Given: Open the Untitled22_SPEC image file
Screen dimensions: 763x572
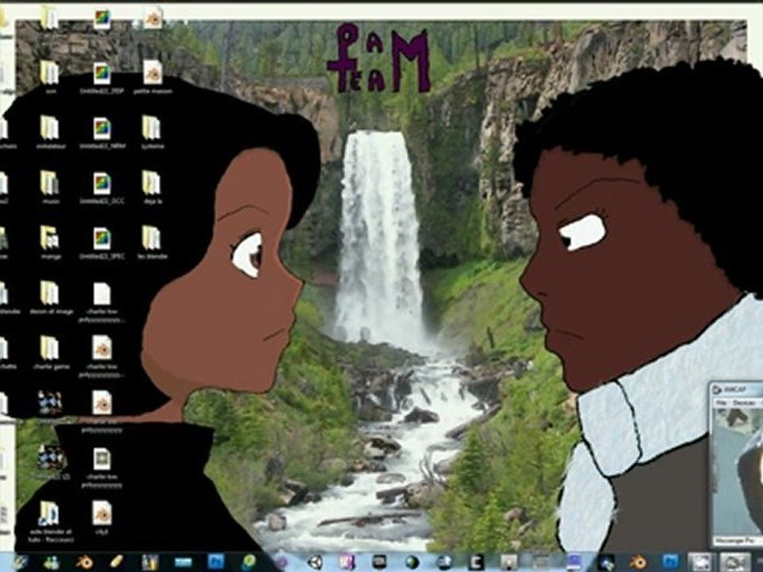Looking at the screenshot, I should [x=103, y=243].
